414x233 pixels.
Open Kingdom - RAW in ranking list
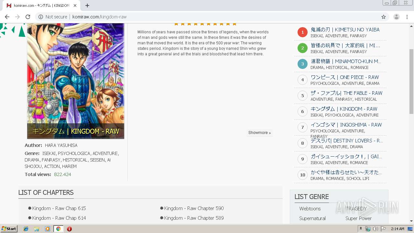[x=344, y=109]
